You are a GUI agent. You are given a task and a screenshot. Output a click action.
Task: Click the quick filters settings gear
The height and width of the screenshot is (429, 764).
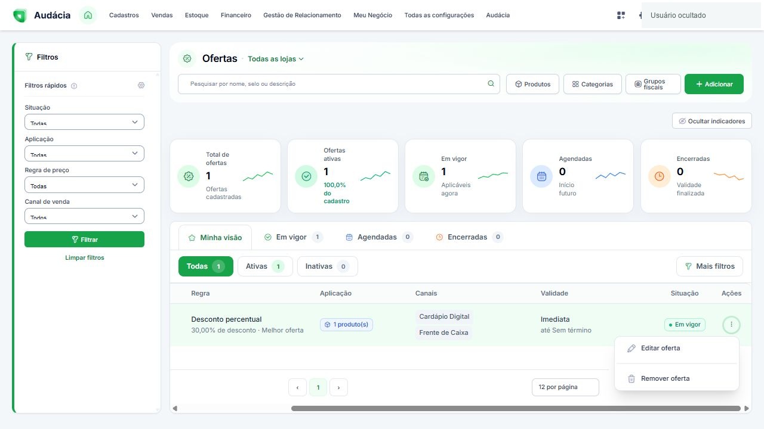141,85
